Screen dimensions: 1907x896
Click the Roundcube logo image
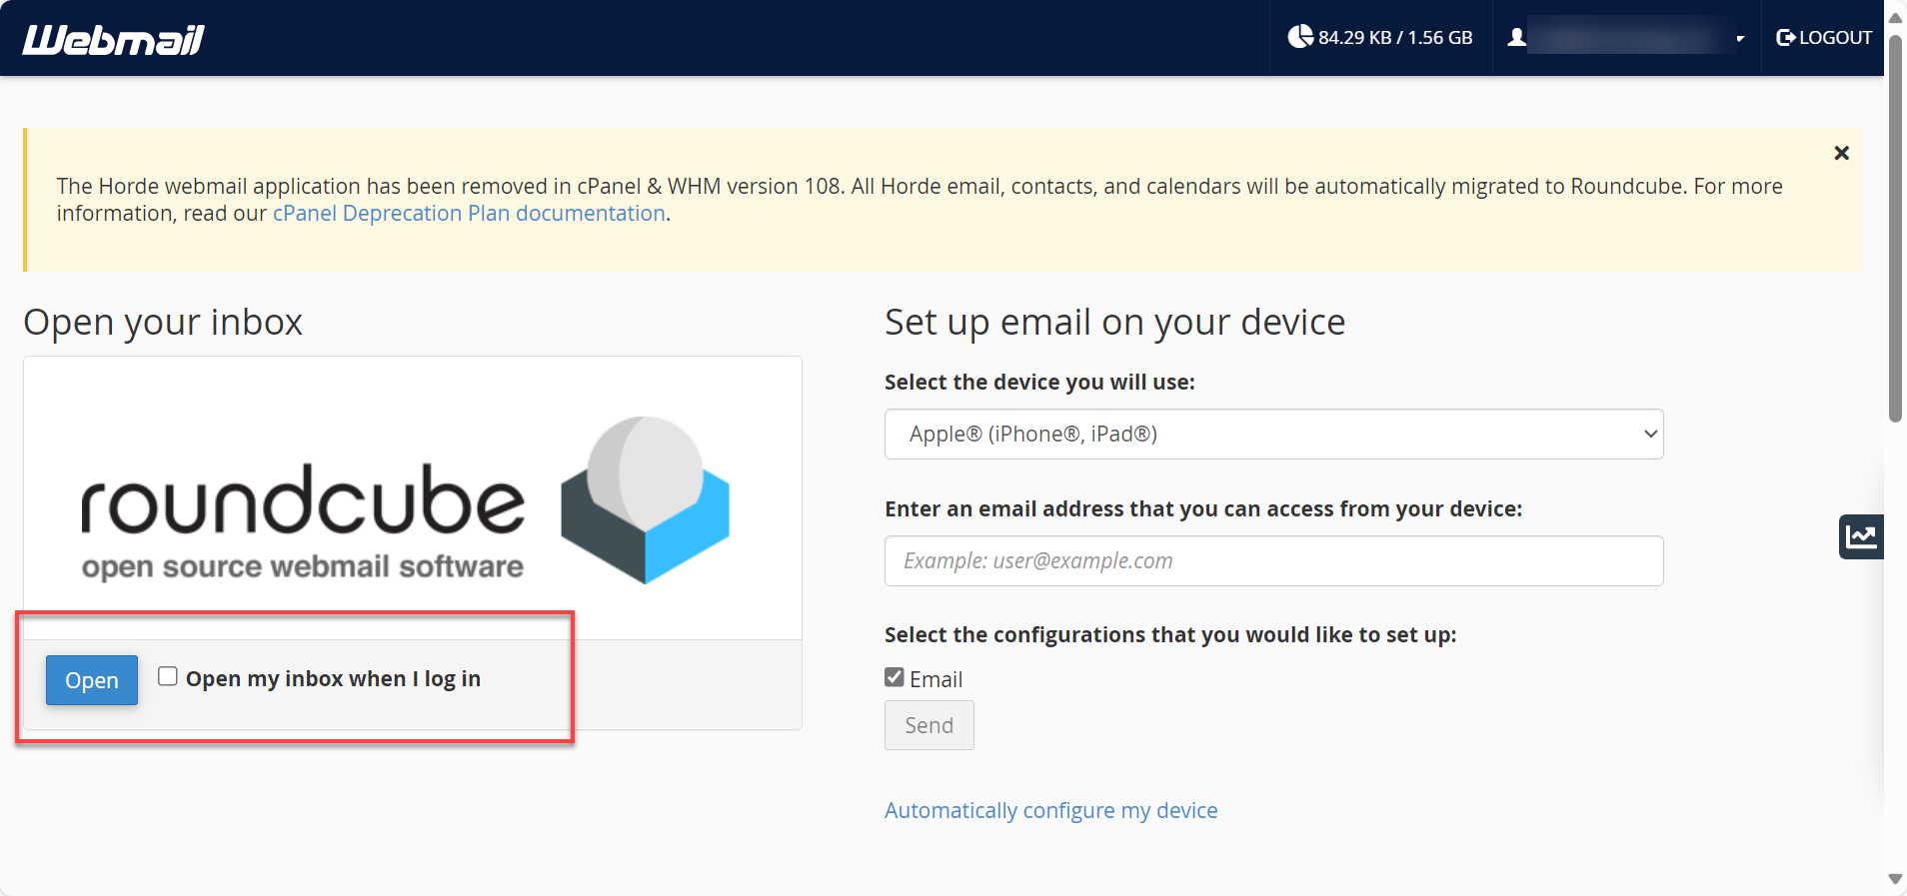click(406, 500)
